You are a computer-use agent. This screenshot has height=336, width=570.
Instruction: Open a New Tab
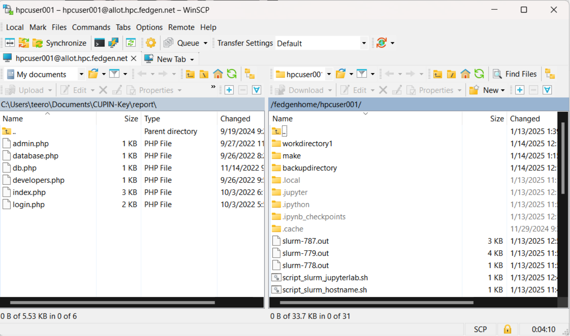pos(170,59)
